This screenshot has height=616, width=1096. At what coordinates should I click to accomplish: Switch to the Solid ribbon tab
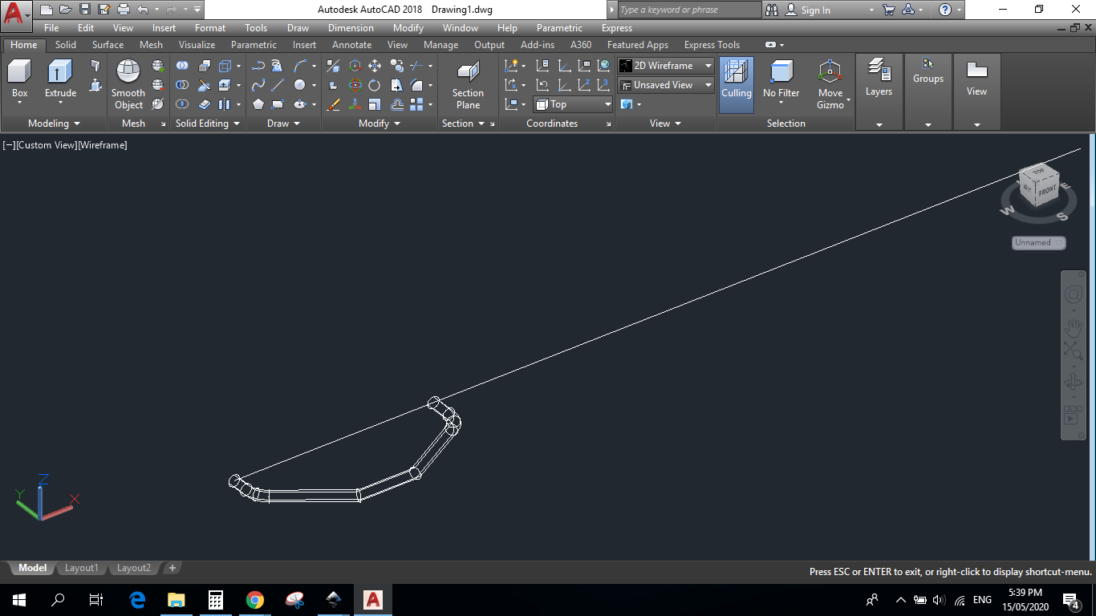(x=66, y=45)
